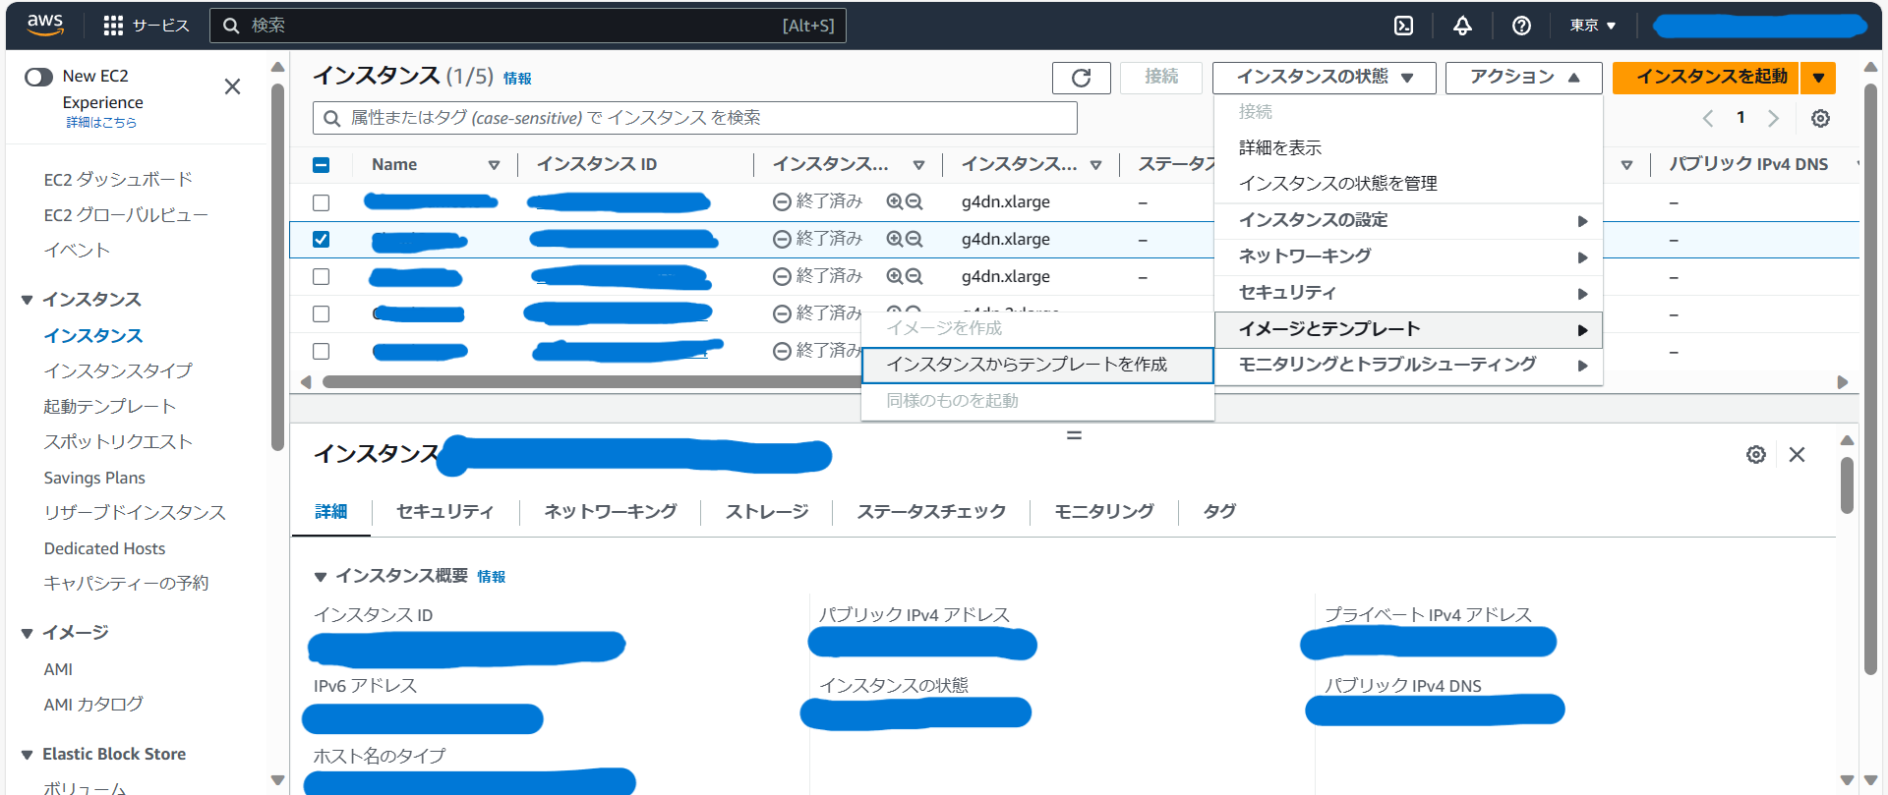The width and height of the screenshot is (1888, 795).
Task: Zoom out icon on third instance row
Action: [x=914, y=276]
